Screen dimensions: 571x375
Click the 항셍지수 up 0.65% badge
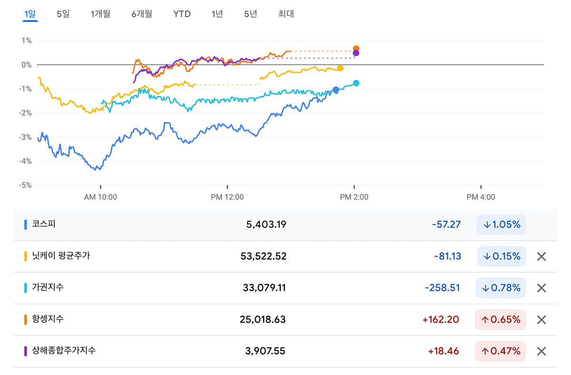[500, 319]
